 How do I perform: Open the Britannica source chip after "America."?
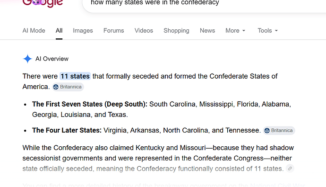click(68, 87)
